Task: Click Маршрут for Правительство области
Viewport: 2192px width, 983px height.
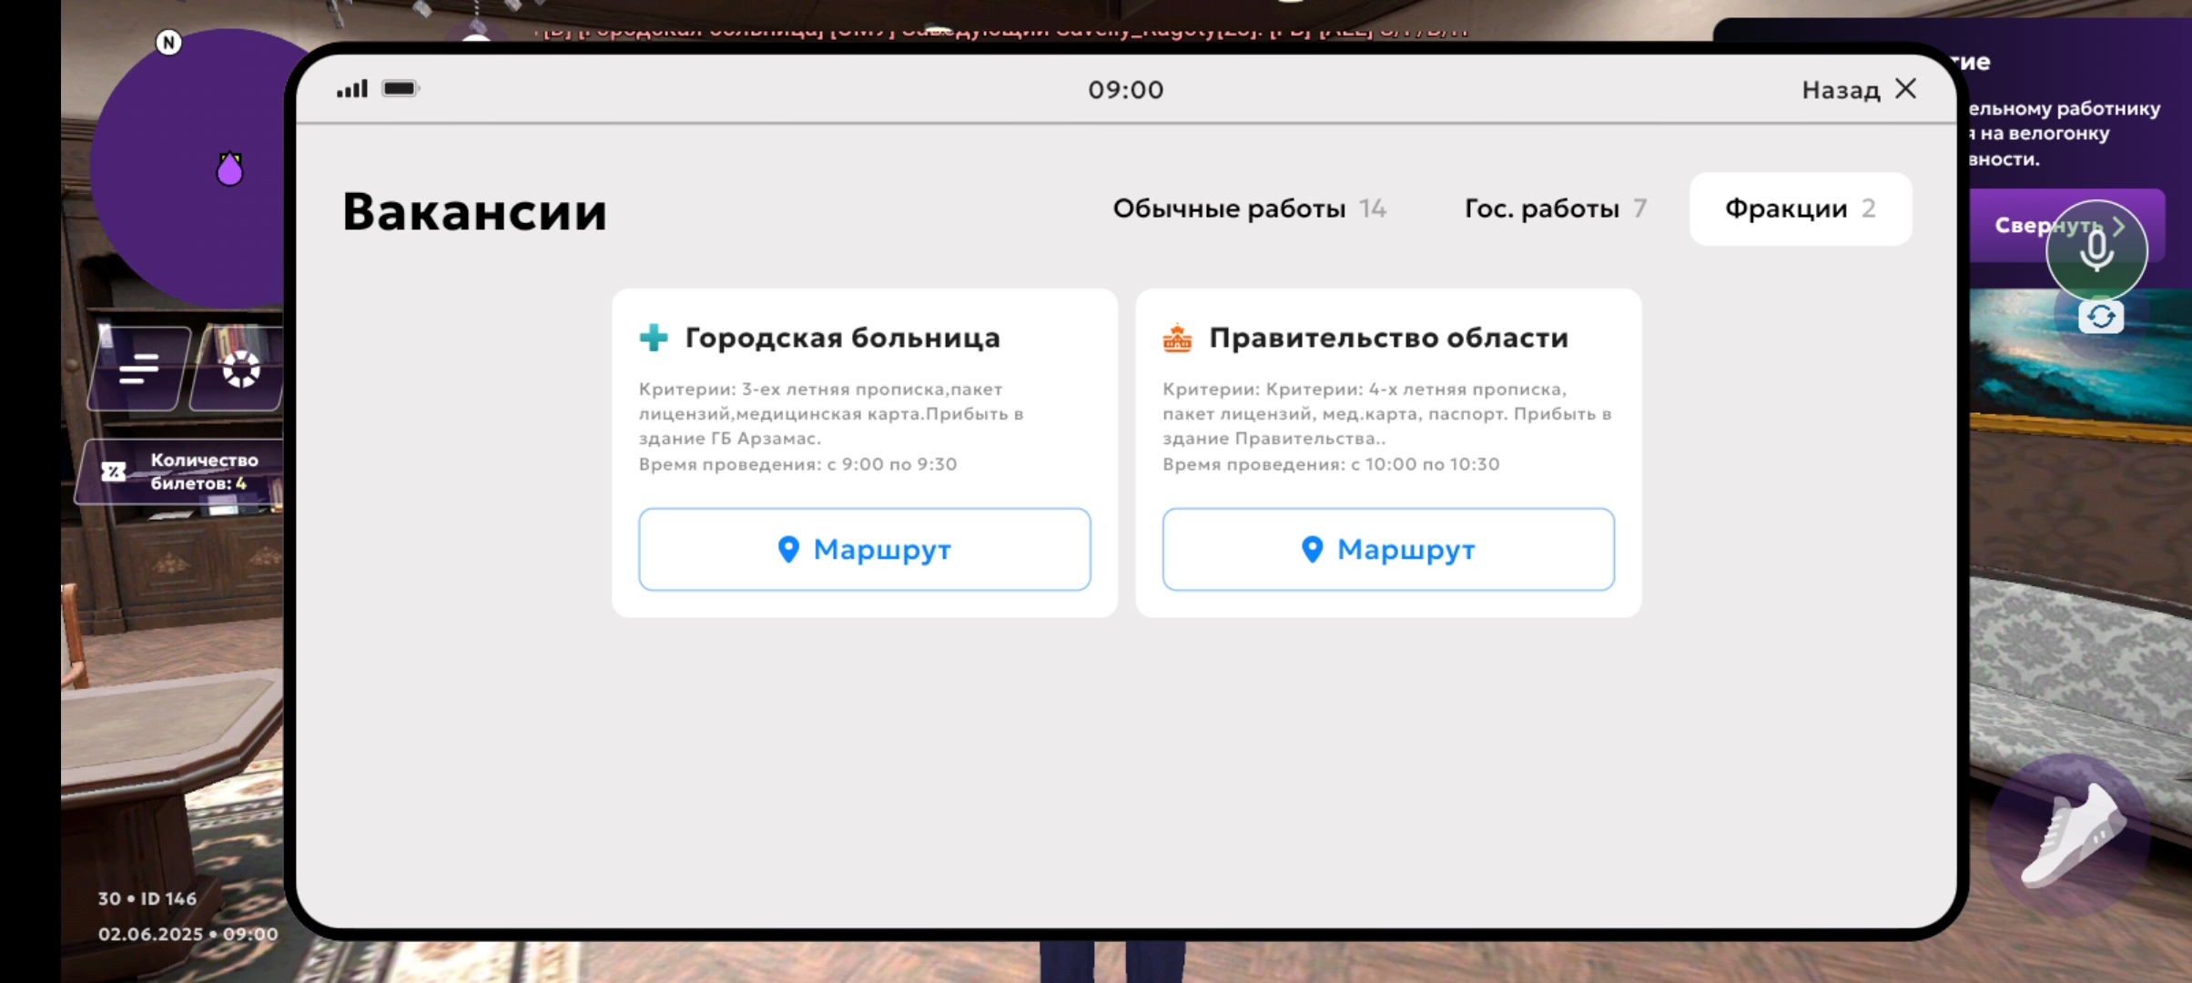Action: tap(1387, 549)
